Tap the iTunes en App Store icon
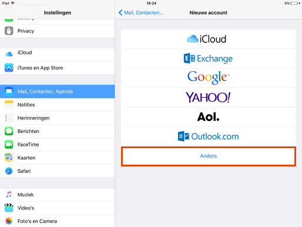This screenshot has height=227, width=302. coord(9,68)
